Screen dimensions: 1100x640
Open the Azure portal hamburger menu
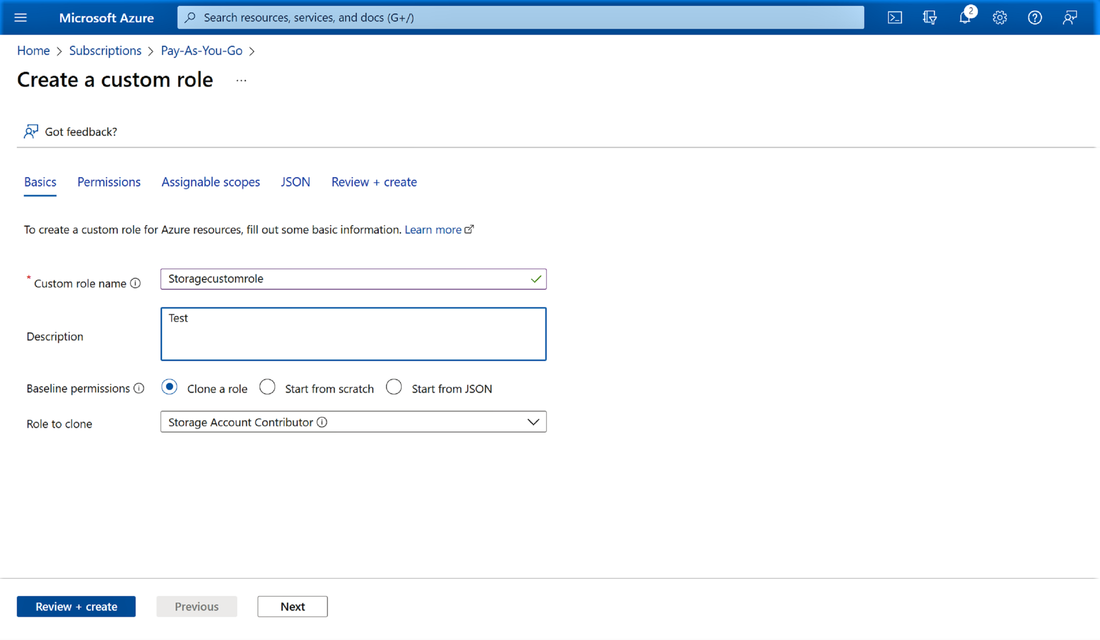(x=21, y=18)
